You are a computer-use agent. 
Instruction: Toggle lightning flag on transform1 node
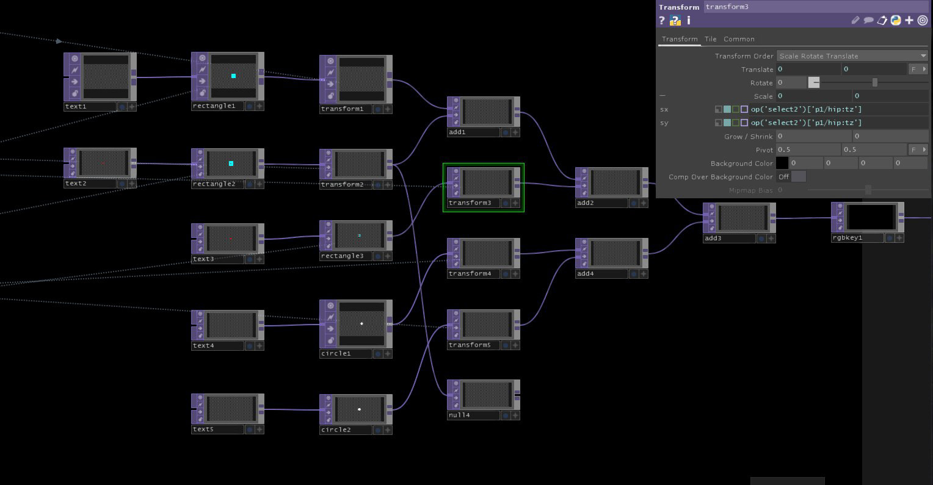click(330, 73)
